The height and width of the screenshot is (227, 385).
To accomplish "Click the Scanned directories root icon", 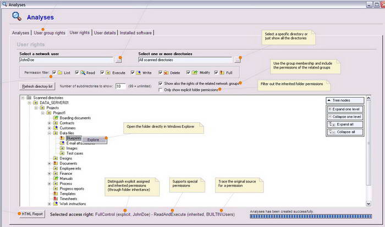I will point(29,98).
